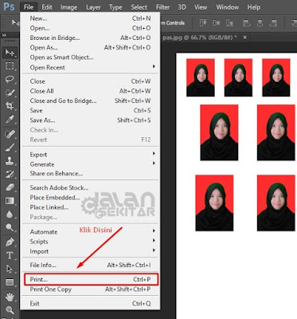This screenshot has height=319, width=297.
Task: Open the Help menu
Action: coord(253,7)
